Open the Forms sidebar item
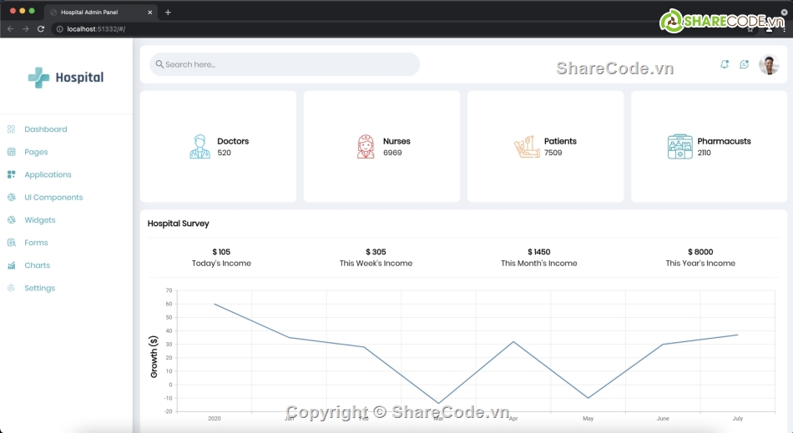 pos(36,243)
